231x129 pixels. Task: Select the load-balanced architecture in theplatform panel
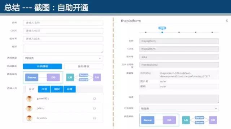click(x=200, y=120)
